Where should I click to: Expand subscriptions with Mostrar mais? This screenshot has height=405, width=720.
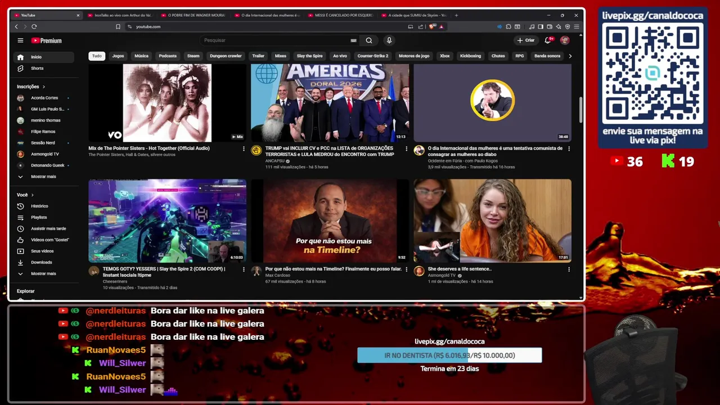44,177
